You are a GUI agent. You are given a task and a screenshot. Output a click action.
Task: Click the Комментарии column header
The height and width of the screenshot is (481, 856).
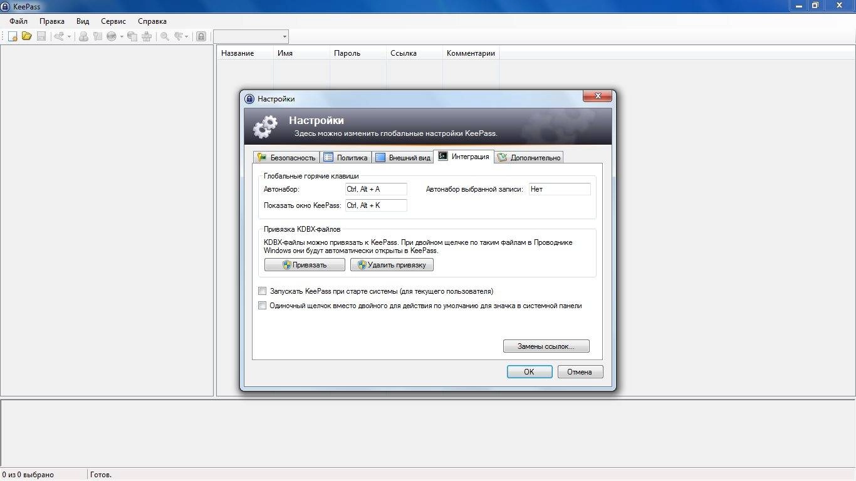click(x=471, y=53)
